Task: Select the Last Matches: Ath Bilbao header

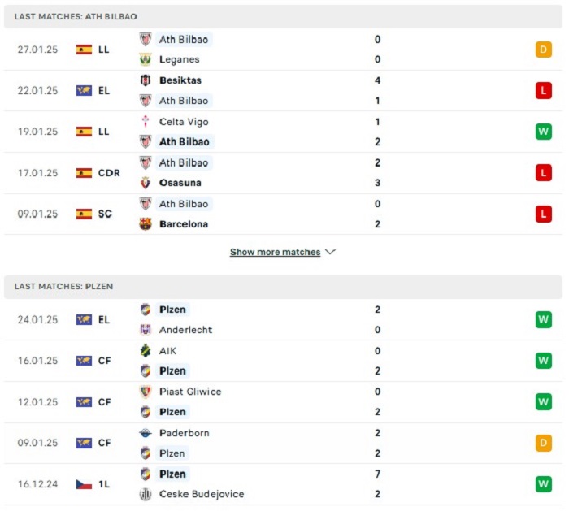Action: (x=283, y=17)
